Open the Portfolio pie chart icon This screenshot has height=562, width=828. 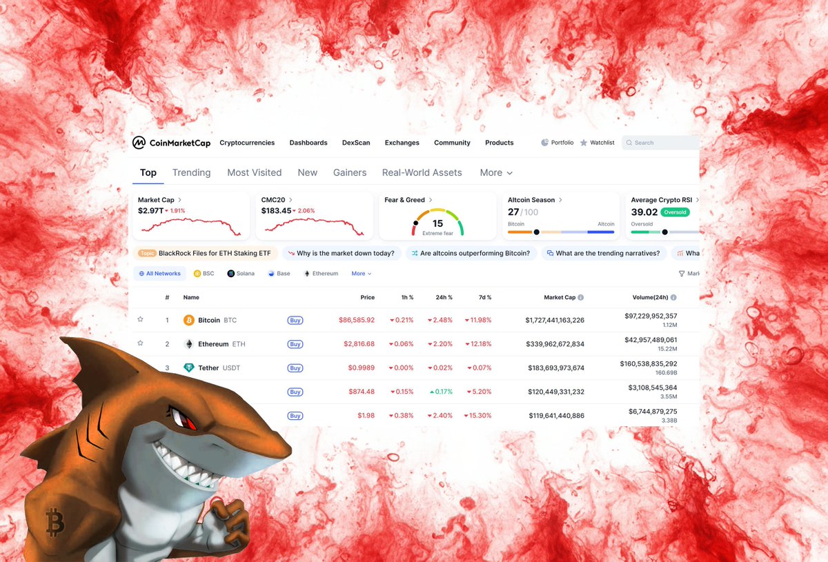tap(544, 143)
